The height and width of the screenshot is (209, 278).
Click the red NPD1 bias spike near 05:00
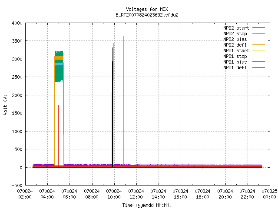[58, 135]
